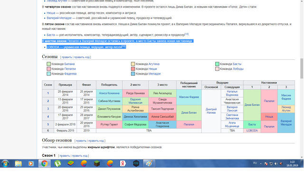Click 'править' next to the Сезон 1 heading
This screenshot has width=304, height=190.
[x=65, y=156]
